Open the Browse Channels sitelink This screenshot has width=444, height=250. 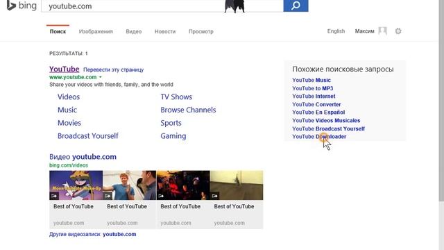188,110
